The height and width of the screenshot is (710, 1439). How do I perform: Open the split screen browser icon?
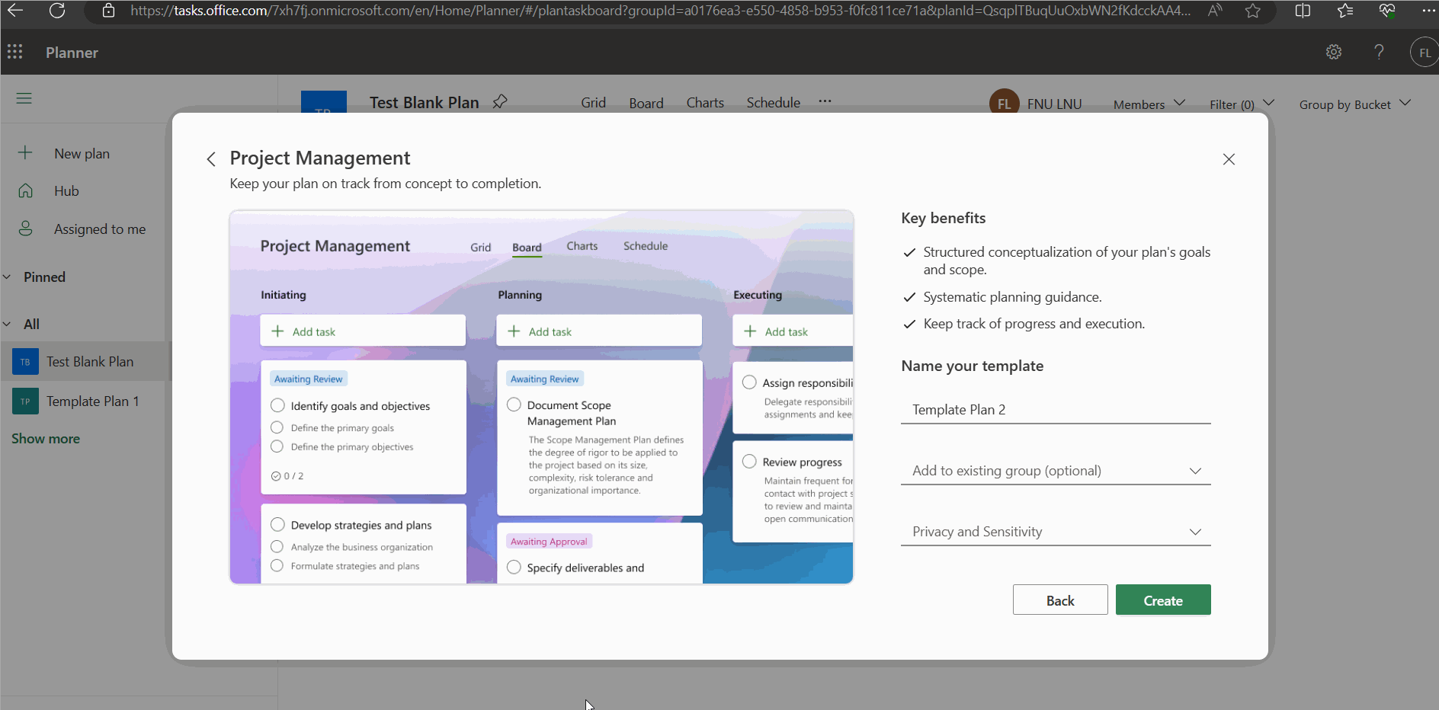pos(1303,11)
